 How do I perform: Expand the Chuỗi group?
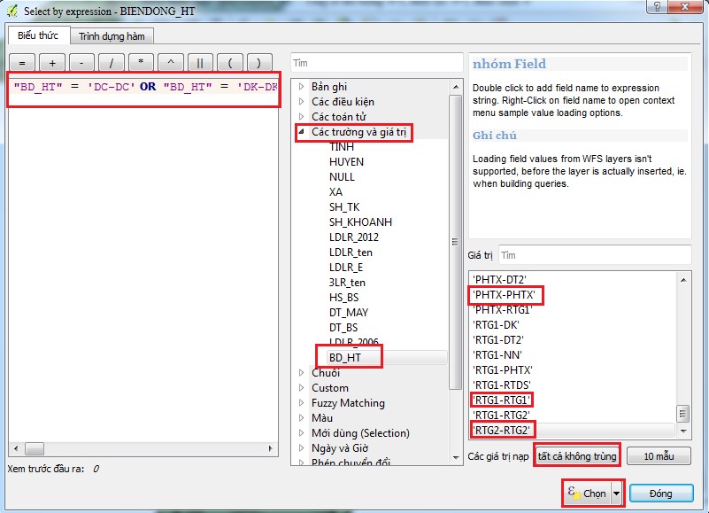click(302, 373)
